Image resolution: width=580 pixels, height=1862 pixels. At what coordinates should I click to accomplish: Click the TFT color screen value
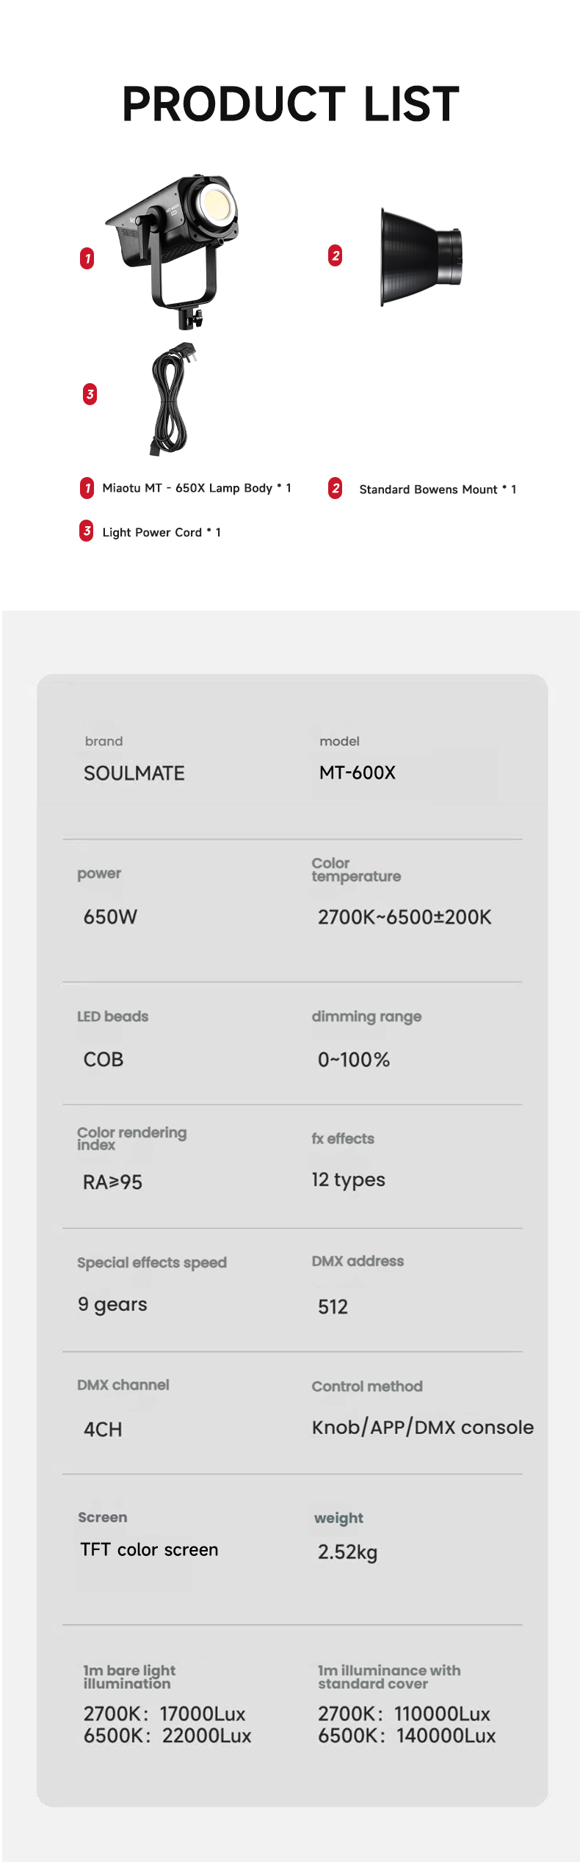point(149,1549)
